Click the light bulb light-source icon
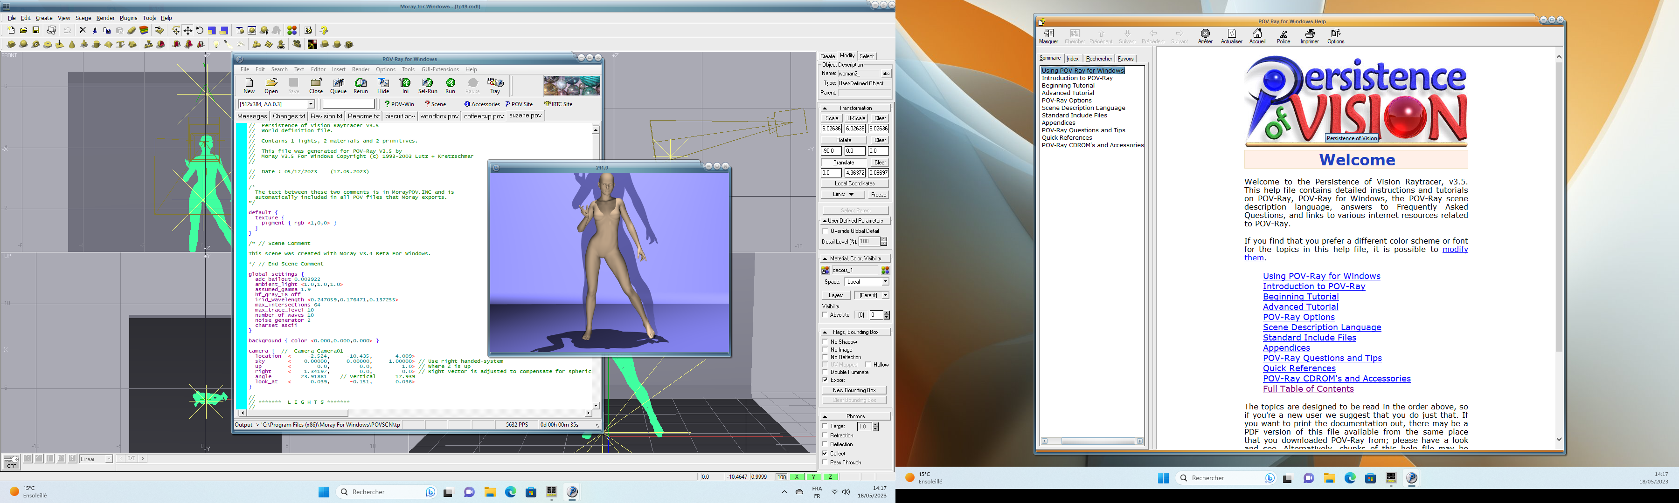 tap(216, 44)
